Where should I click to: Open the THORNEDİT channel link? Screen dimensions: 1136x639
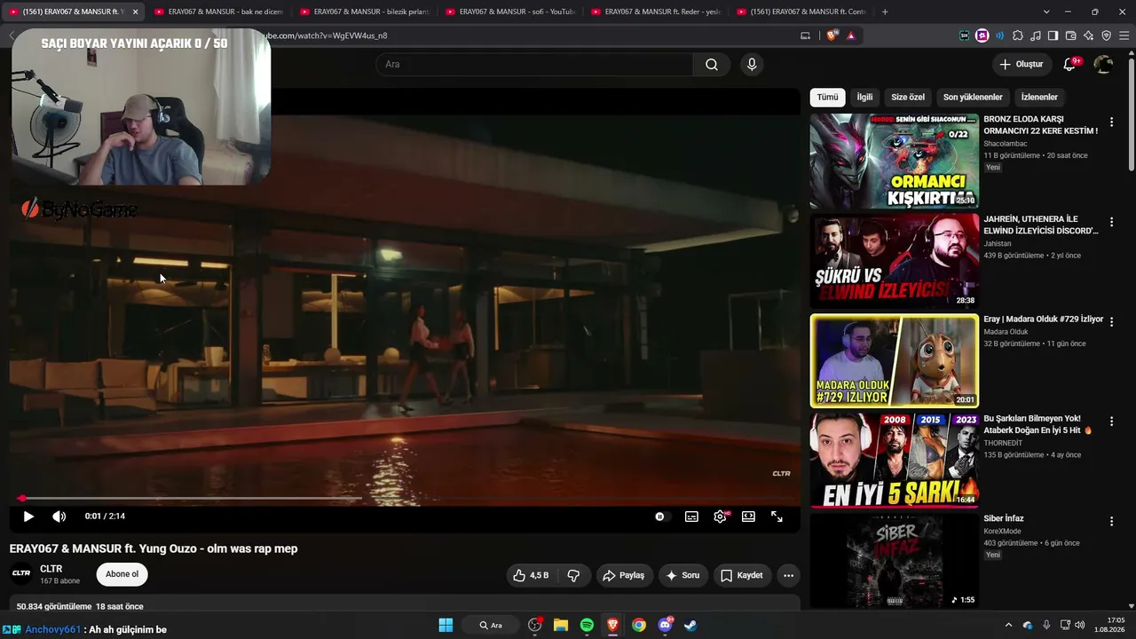(x=1005, y=443)
